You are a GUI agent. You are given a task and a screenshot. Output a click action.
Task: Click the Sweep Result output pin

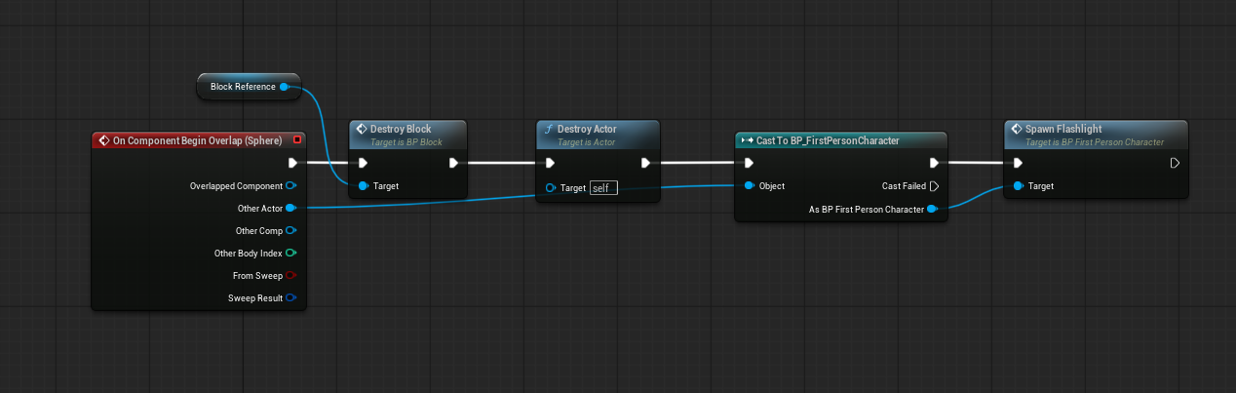point(291,298)
